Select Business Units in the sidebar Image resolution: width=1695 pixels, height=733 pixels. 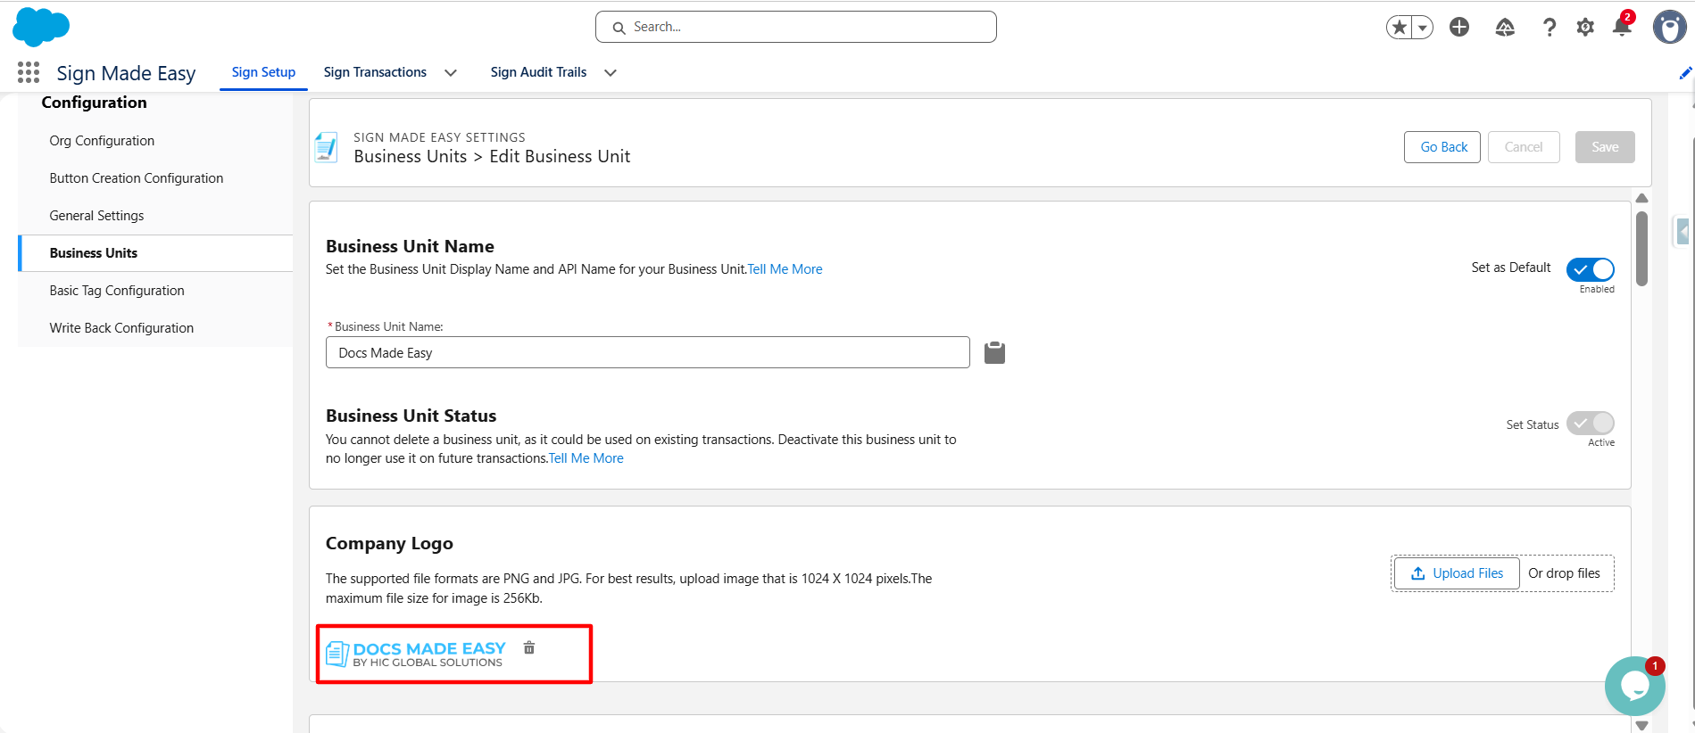(x=155, y=253)
